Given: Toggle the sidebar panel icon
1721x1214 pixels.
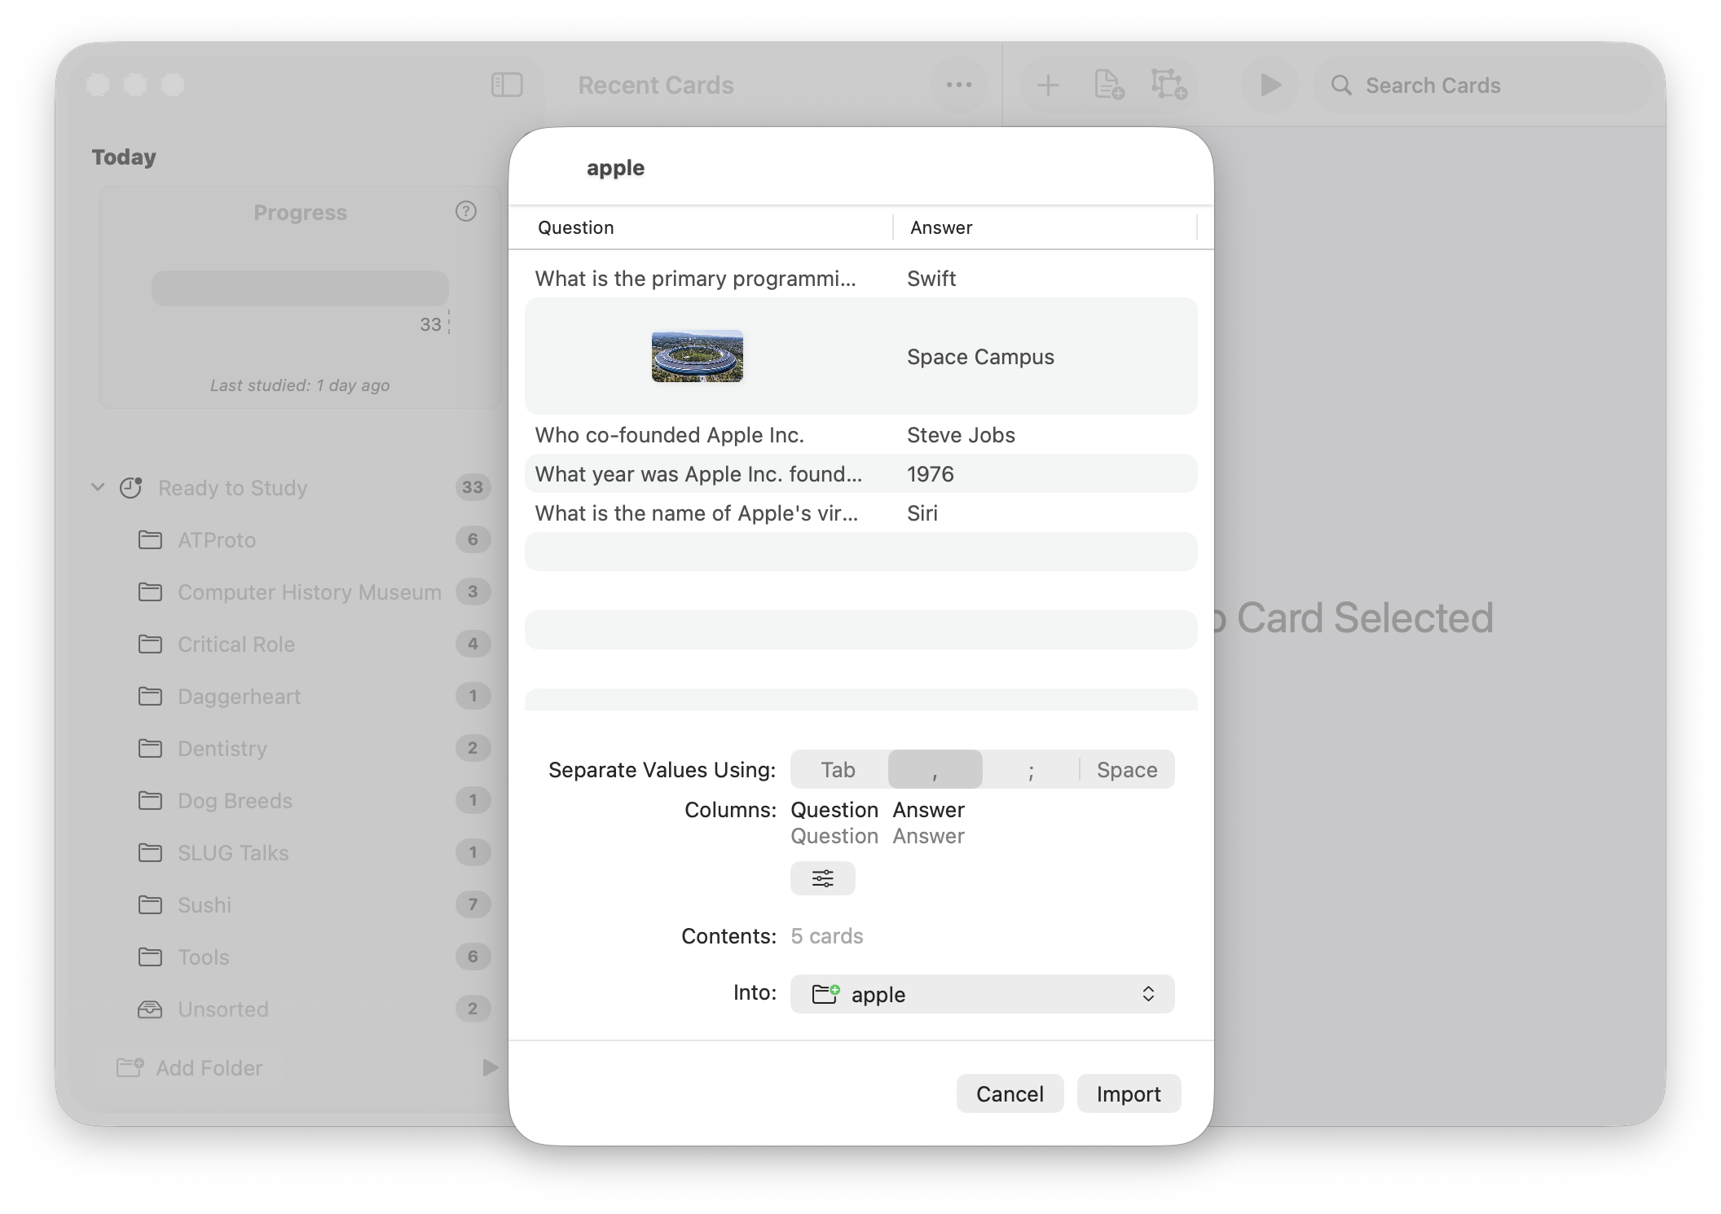Looking at the screenshot, I should pyautogui.click(x=507, y=85).
